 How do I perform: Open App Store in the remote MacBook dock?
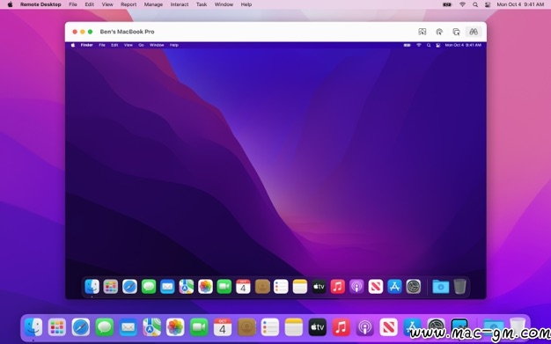[x=394, y=287]
